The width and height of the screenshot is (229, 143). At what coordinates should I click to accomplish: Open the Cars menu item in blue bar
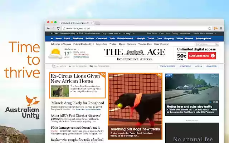coord(159,39)
